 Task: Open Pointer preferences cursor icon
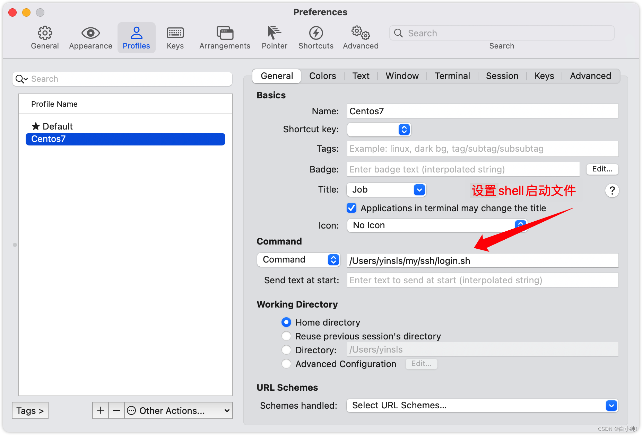pos(274,33)
